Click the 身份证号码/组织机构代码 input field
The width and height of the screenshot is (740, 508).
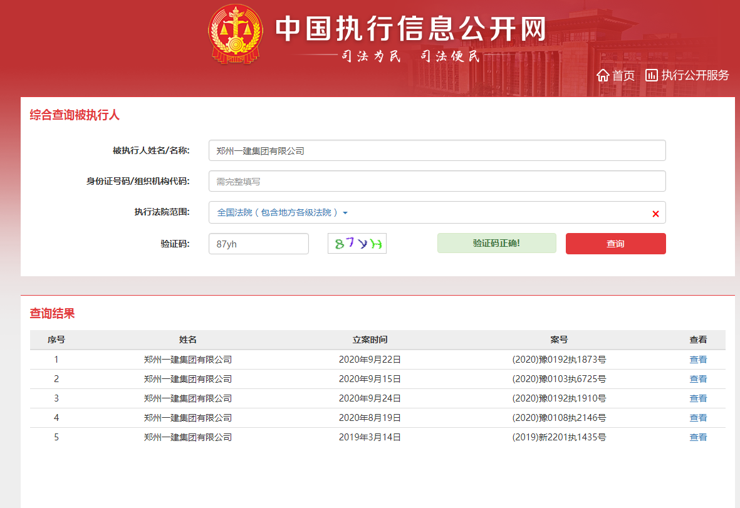pyautogui.click(x=437, y=181)
